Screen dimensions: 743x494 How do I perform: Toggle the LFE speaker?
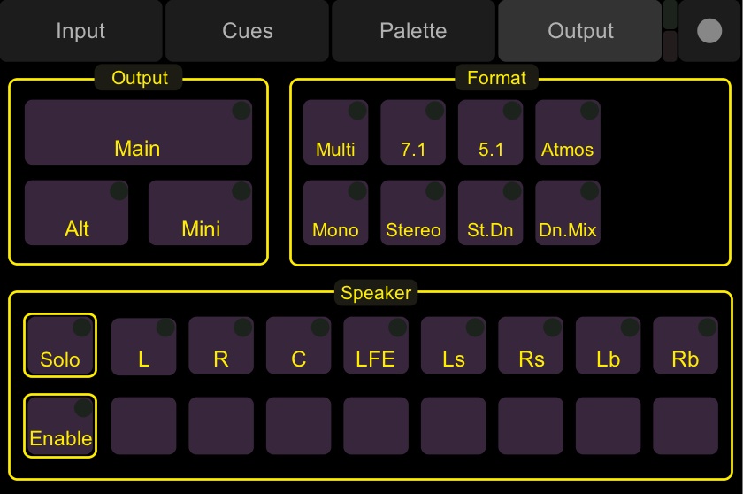tap(376, 345)
